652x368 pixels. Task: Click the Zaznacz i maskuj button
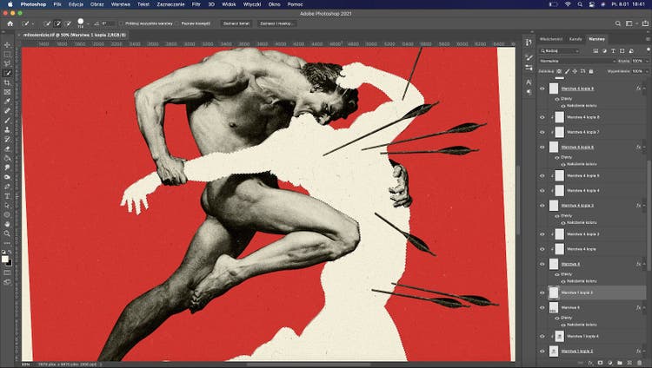[x=277, y=23]
